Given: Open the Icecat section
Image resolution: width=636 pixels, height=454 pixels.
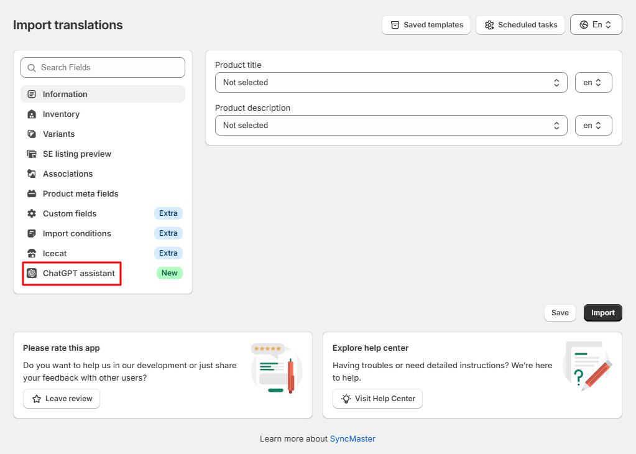Looking at the screenshot, I should 103,253.
